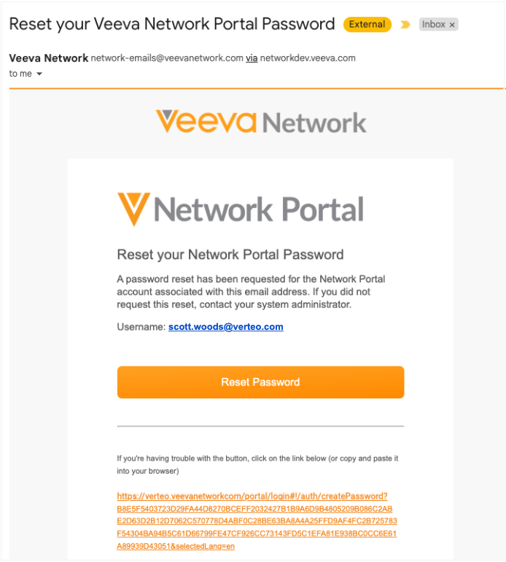Screen dimensions: 506x562
Task: Click the orange V Network Portal icon
Action: [x=133, y=209]
